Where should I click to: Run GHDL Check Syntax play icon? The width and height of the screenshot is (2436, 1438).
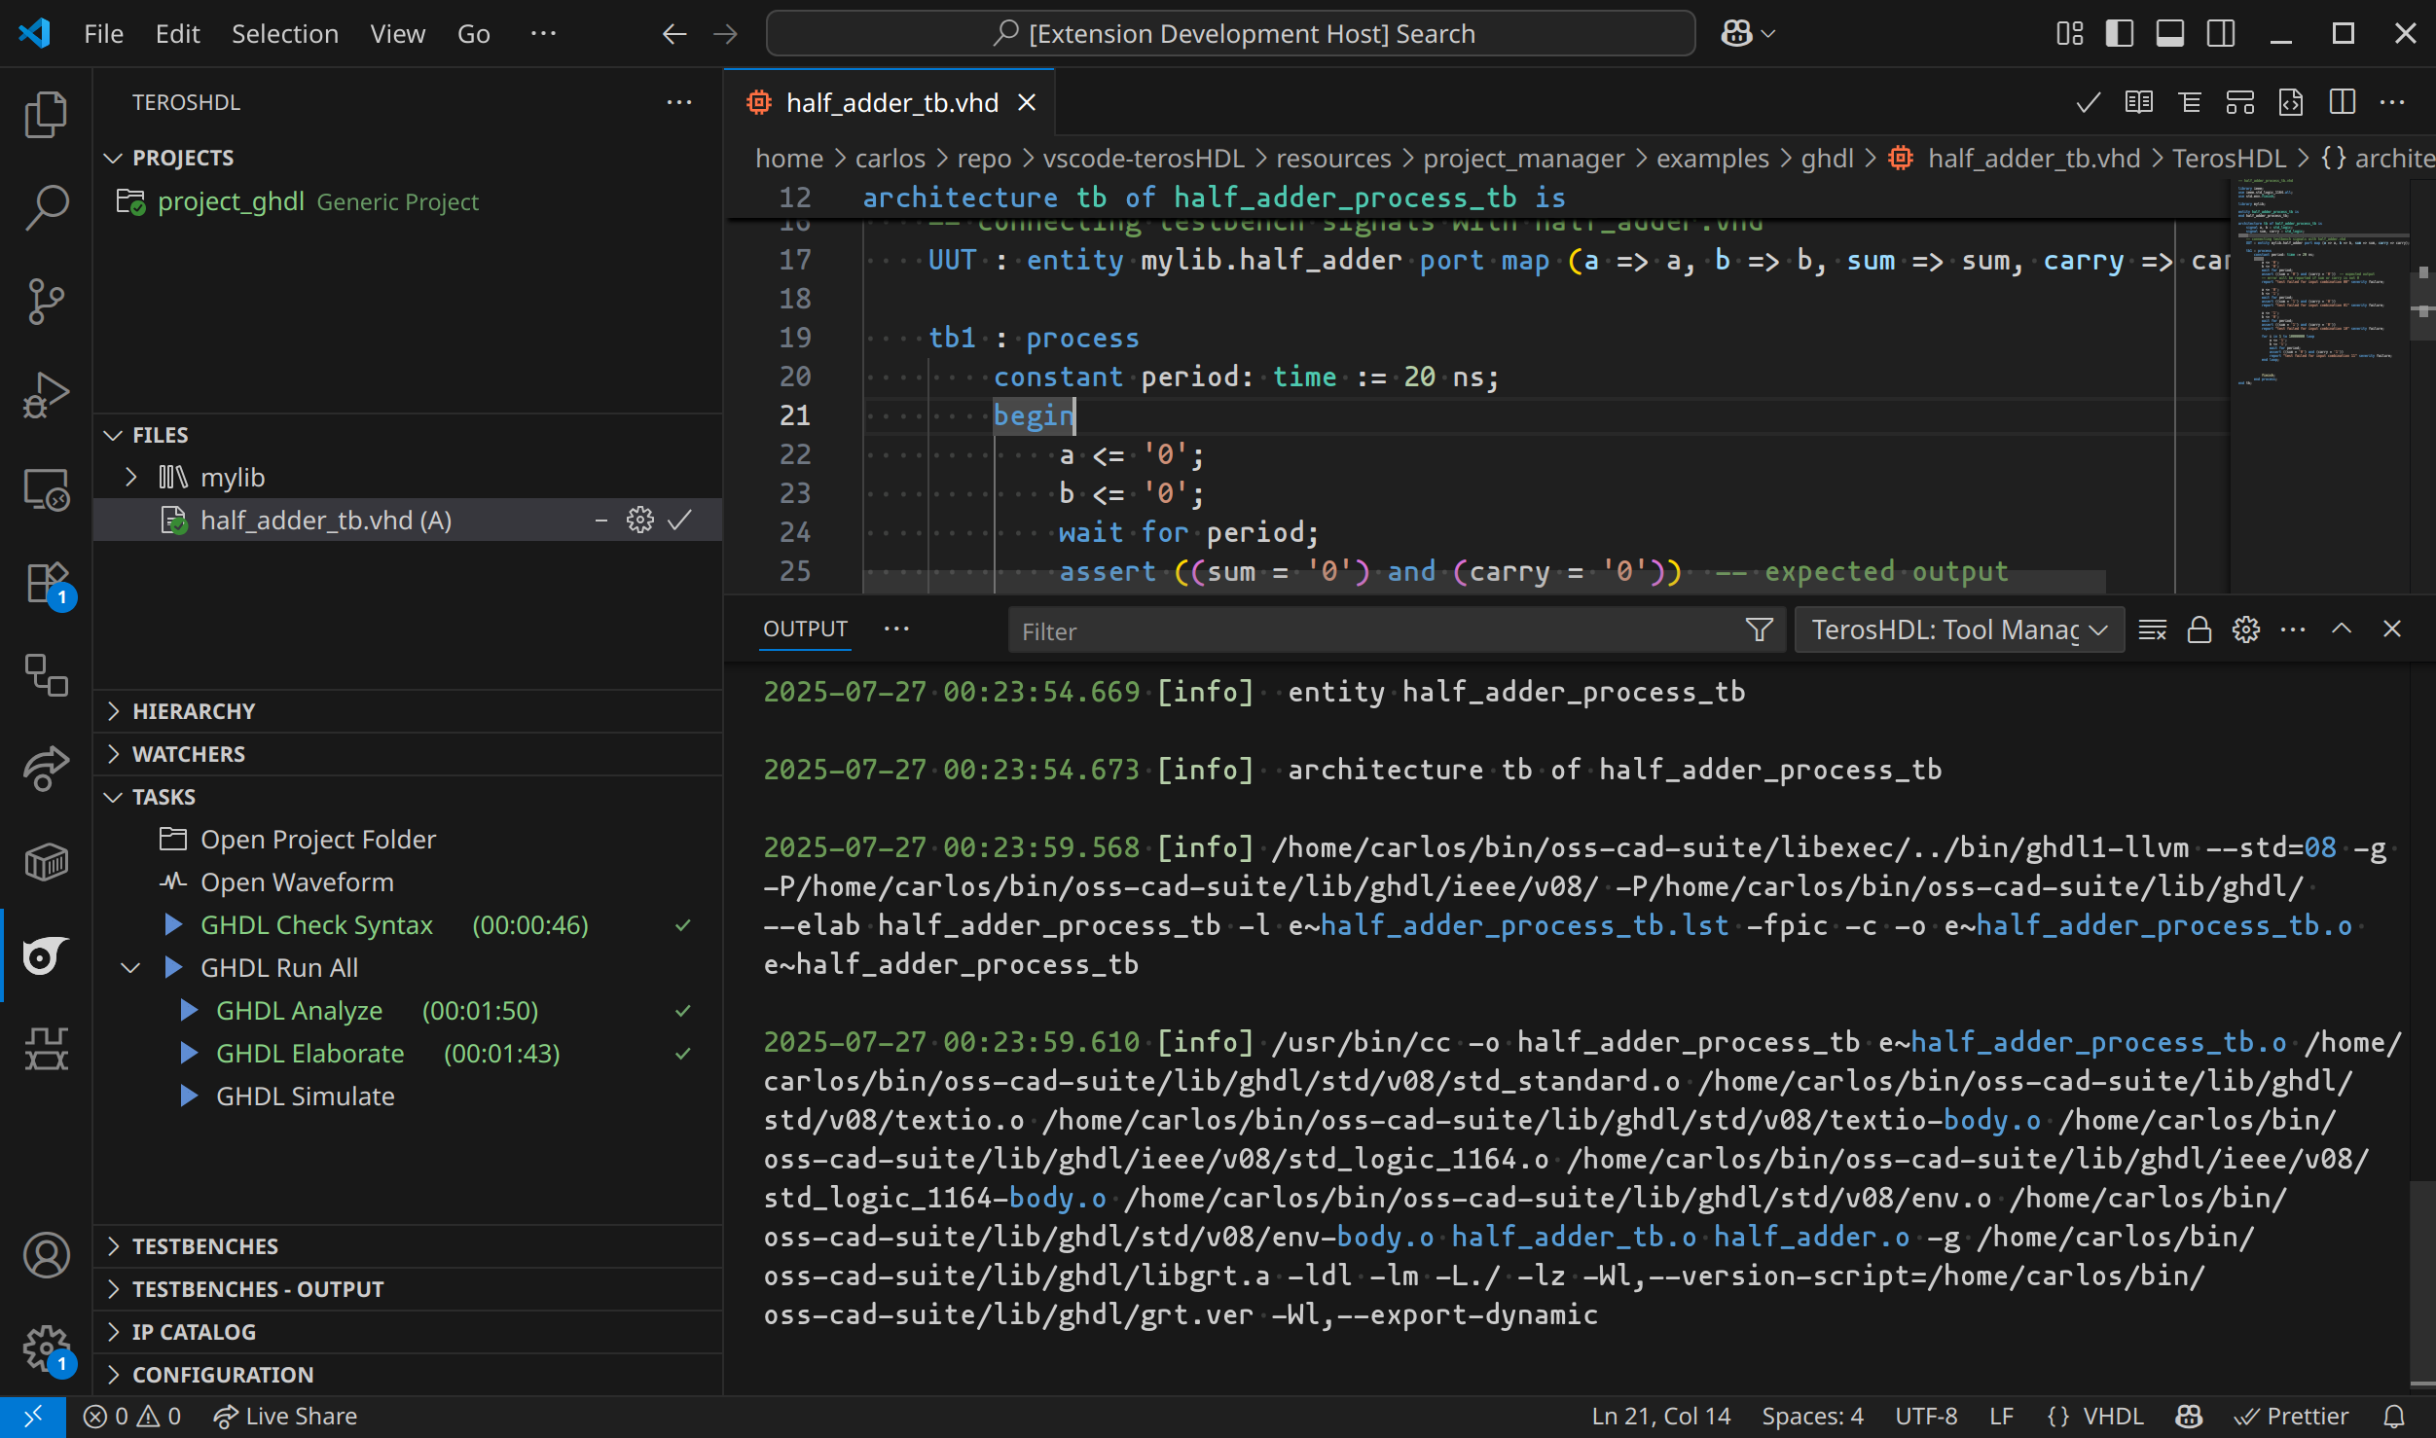click(173, 925)
